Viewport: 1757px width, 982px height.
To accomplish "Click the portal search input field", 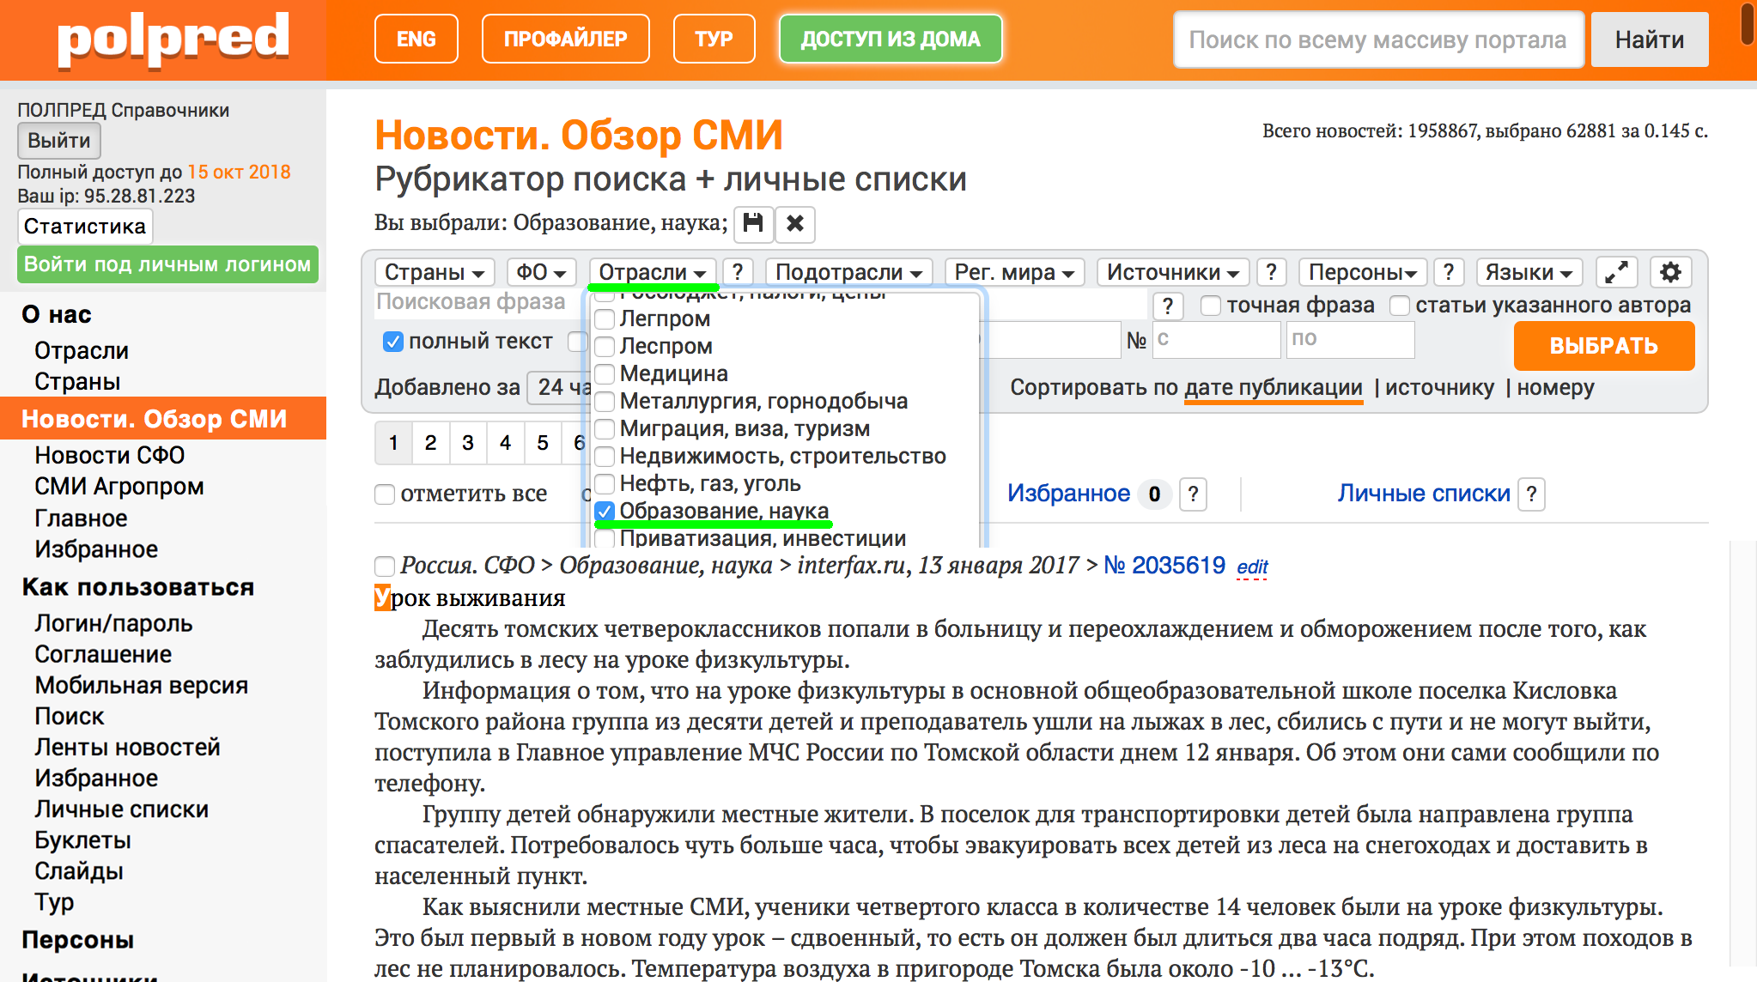I will point(1377,39).
